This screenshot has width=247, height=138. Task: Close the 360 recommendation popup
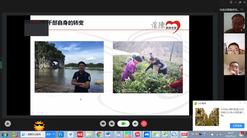point(245,103)
